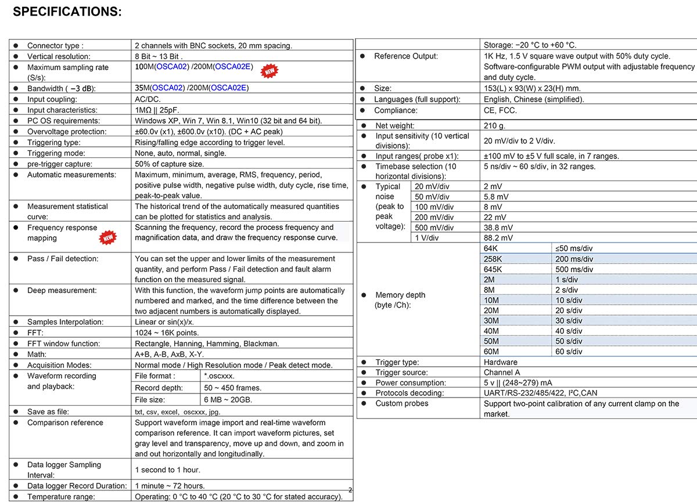Click the noise value '88.2 mV'
The height and width of the screenshot is (502, 697).
(498, 238)
